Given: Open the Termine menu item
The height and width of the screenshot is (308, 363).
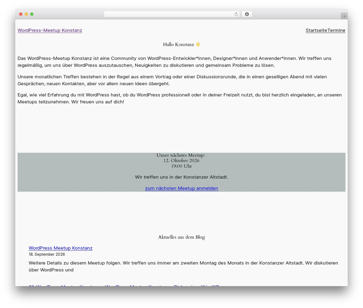Looking at the screenshot, I should pyautogui.click(x=336, y=30).
